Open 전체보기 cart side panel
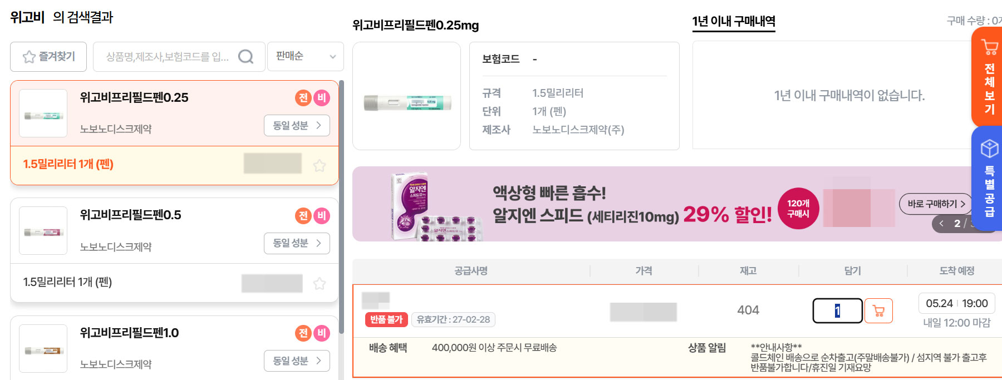This screenshot has height=380, width=1002. pos(988,77)
